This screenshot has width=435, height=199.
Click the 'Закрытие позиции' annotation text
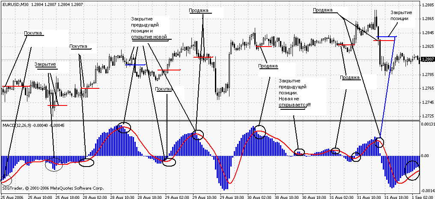[x=402, y=16]
